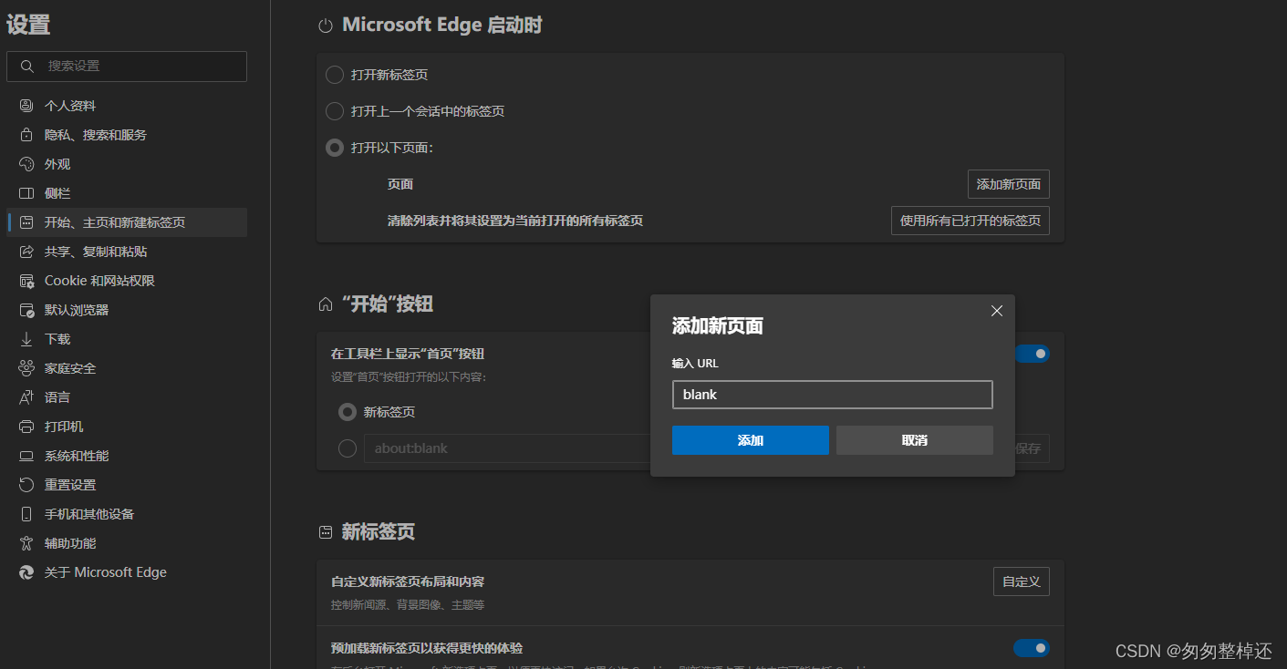Click the phone icon for 手机和其他设备
The height and width of the screenshot is (669, 1287).
26,514
